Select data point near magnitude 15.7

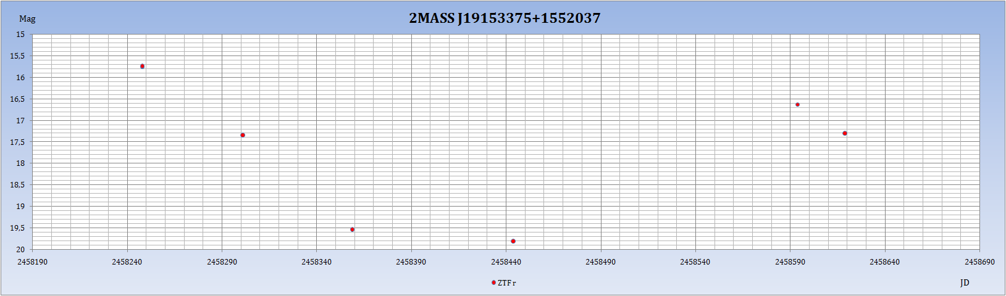pyautogui.click(x=142, y=66)
